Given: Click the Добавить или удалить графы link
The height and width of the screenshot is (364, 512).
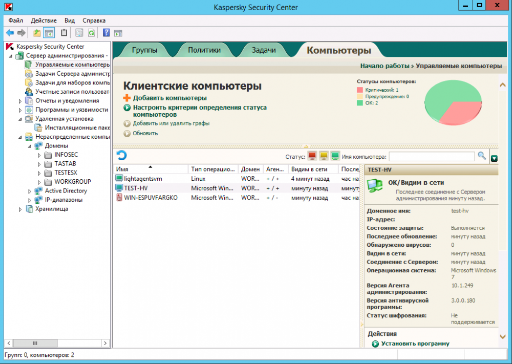Looking at the screenshot, I should (x=171, y=123).
